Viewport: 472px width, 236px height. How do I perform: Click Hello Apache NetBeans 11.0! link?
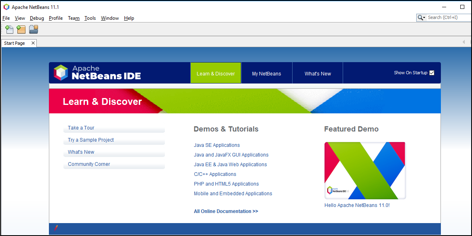coord(357,205)
